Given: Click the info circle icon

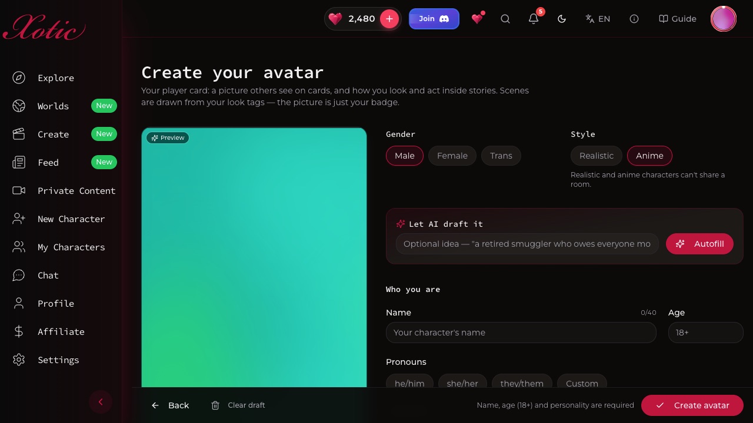Looking at the screenshot, I should click(x=634, y=19).
